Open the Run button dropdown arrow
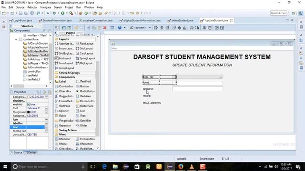 point(67,13)
